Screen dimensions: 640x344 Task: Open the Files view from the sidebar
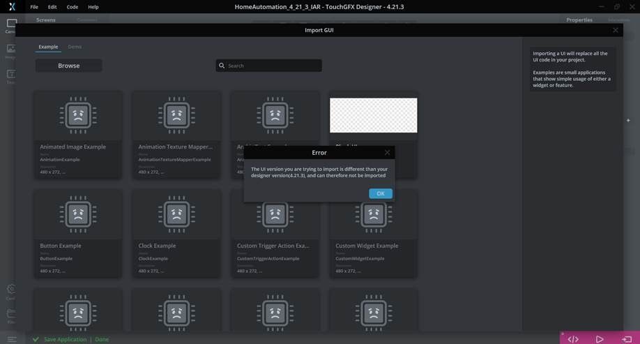[10, 316]
